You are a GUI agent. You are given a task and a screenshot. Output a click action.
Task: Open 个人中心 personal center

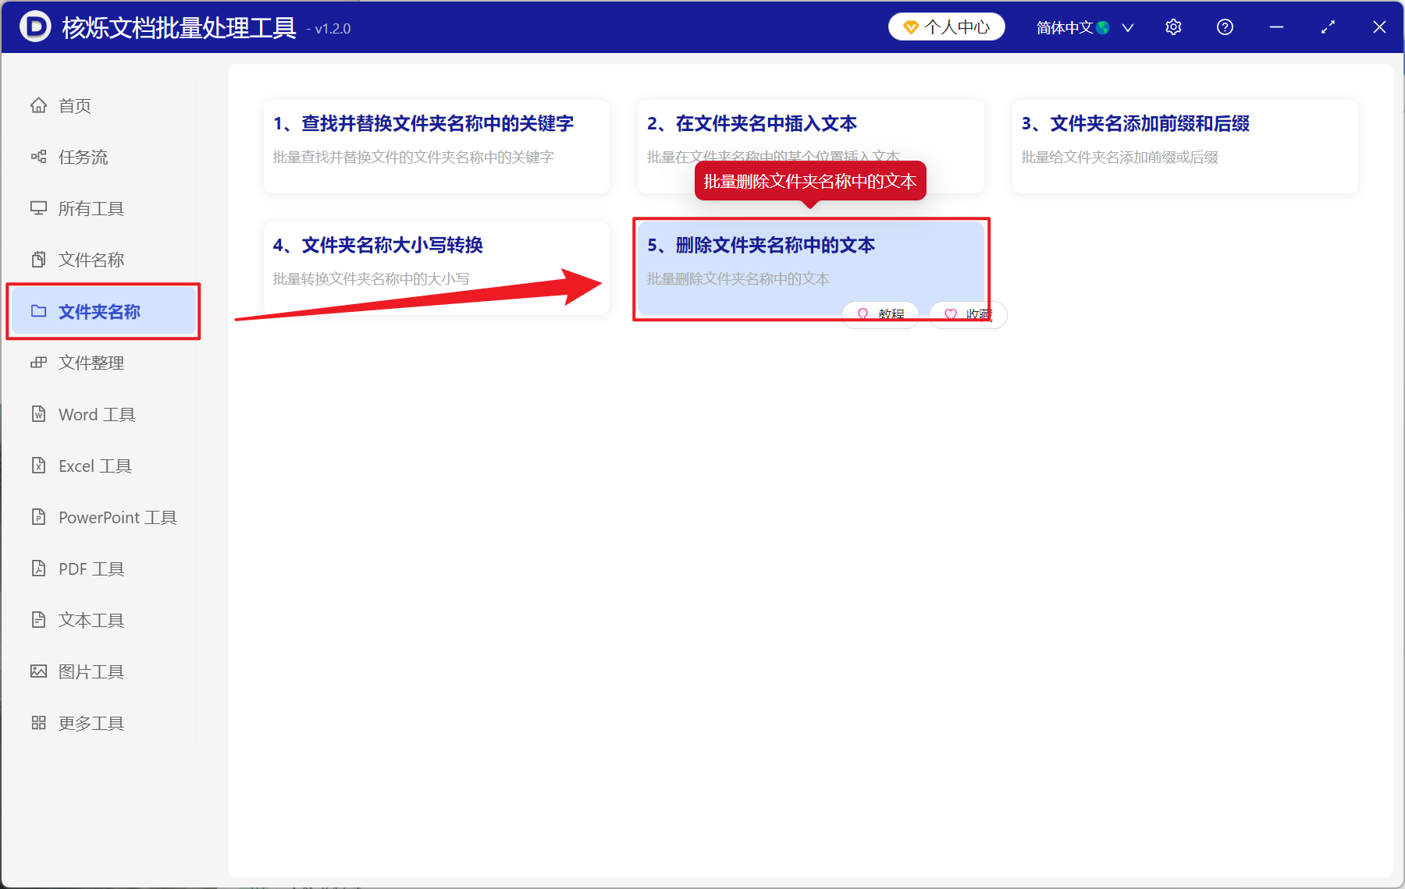tap(946, 26)
